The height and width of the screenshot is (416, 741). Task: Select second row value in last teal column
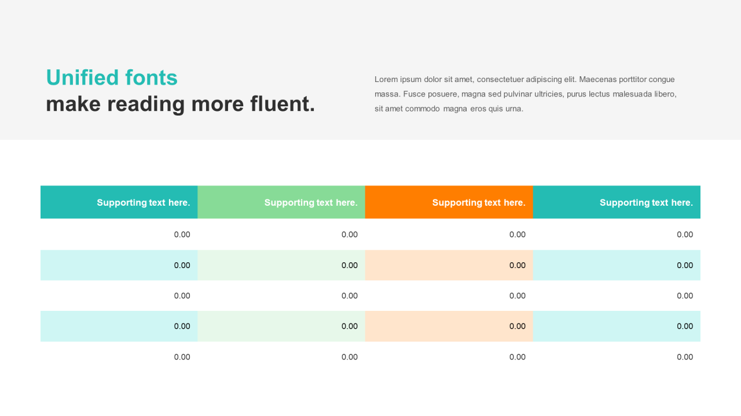tap(685, 265)
